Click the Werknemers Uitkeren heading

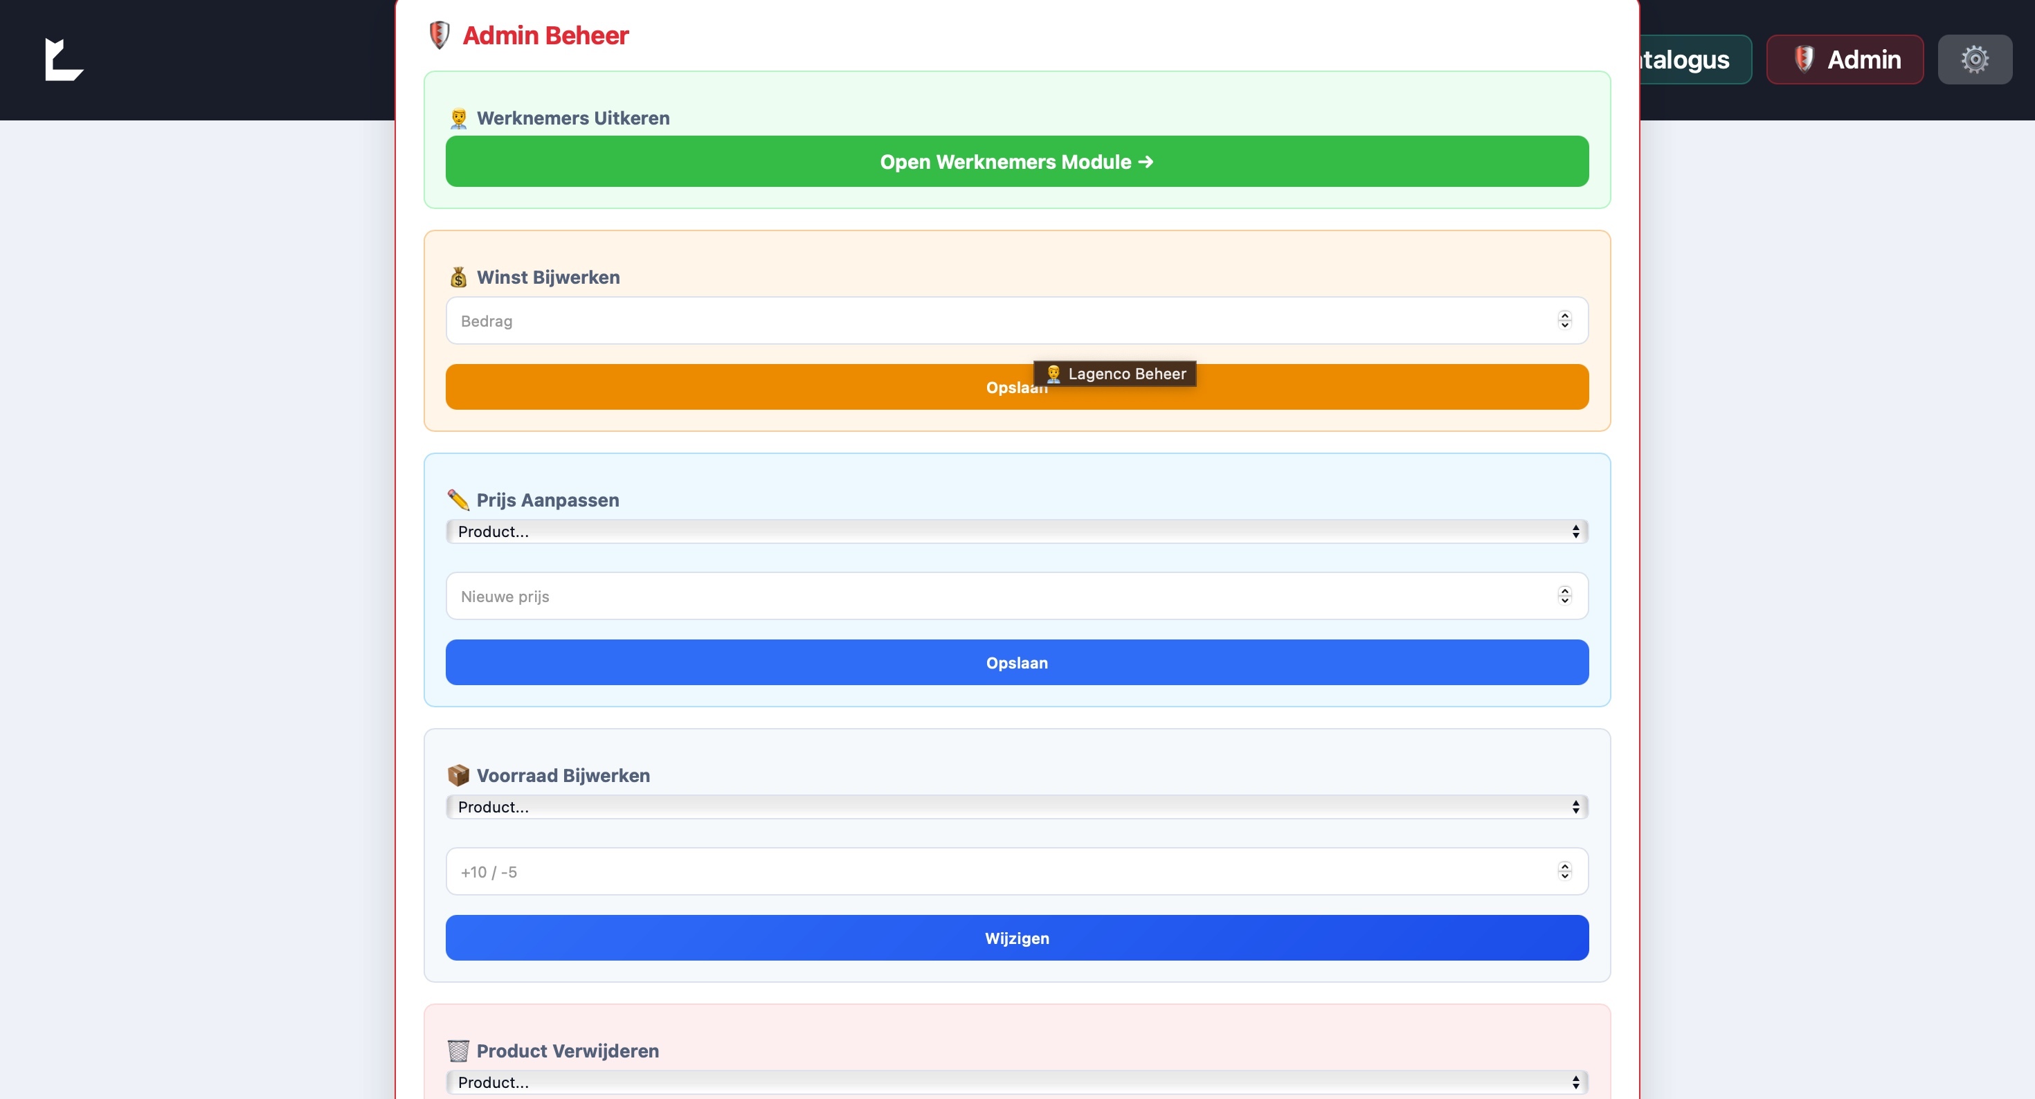click(572, 118)
